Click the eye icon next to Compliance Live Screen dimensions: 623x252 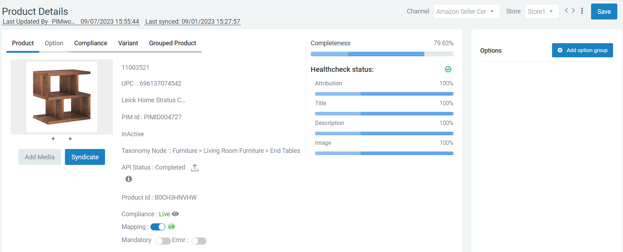tap(175, 214)
